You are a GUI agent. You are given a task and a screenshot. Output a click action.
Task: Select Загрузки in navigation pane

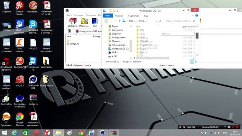point(115,34)
